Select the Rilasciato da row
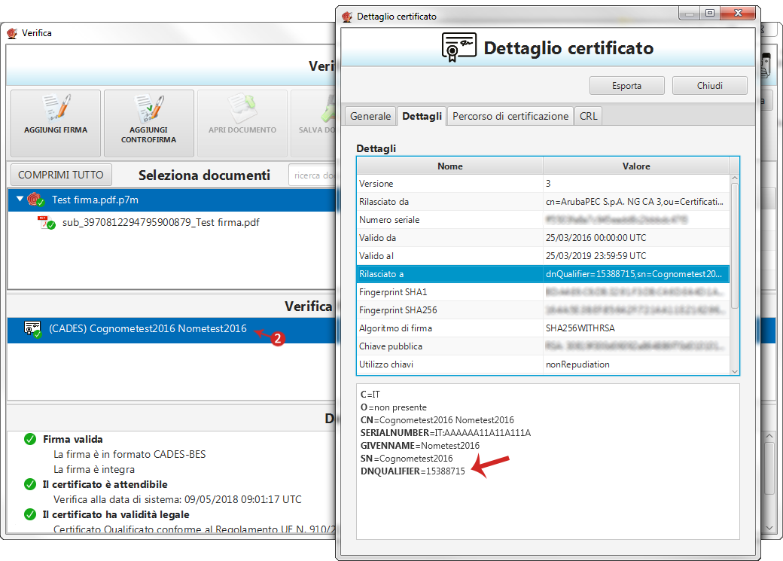Viewport: 783px width, 561px height. tap(544, 202)
